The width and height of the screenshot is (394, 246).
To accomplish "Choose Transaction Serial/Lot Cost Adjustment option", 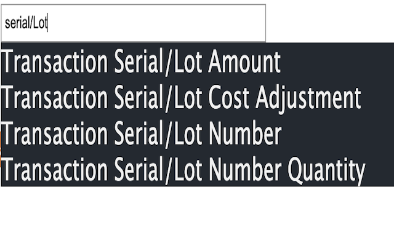I will pos(198,97).
